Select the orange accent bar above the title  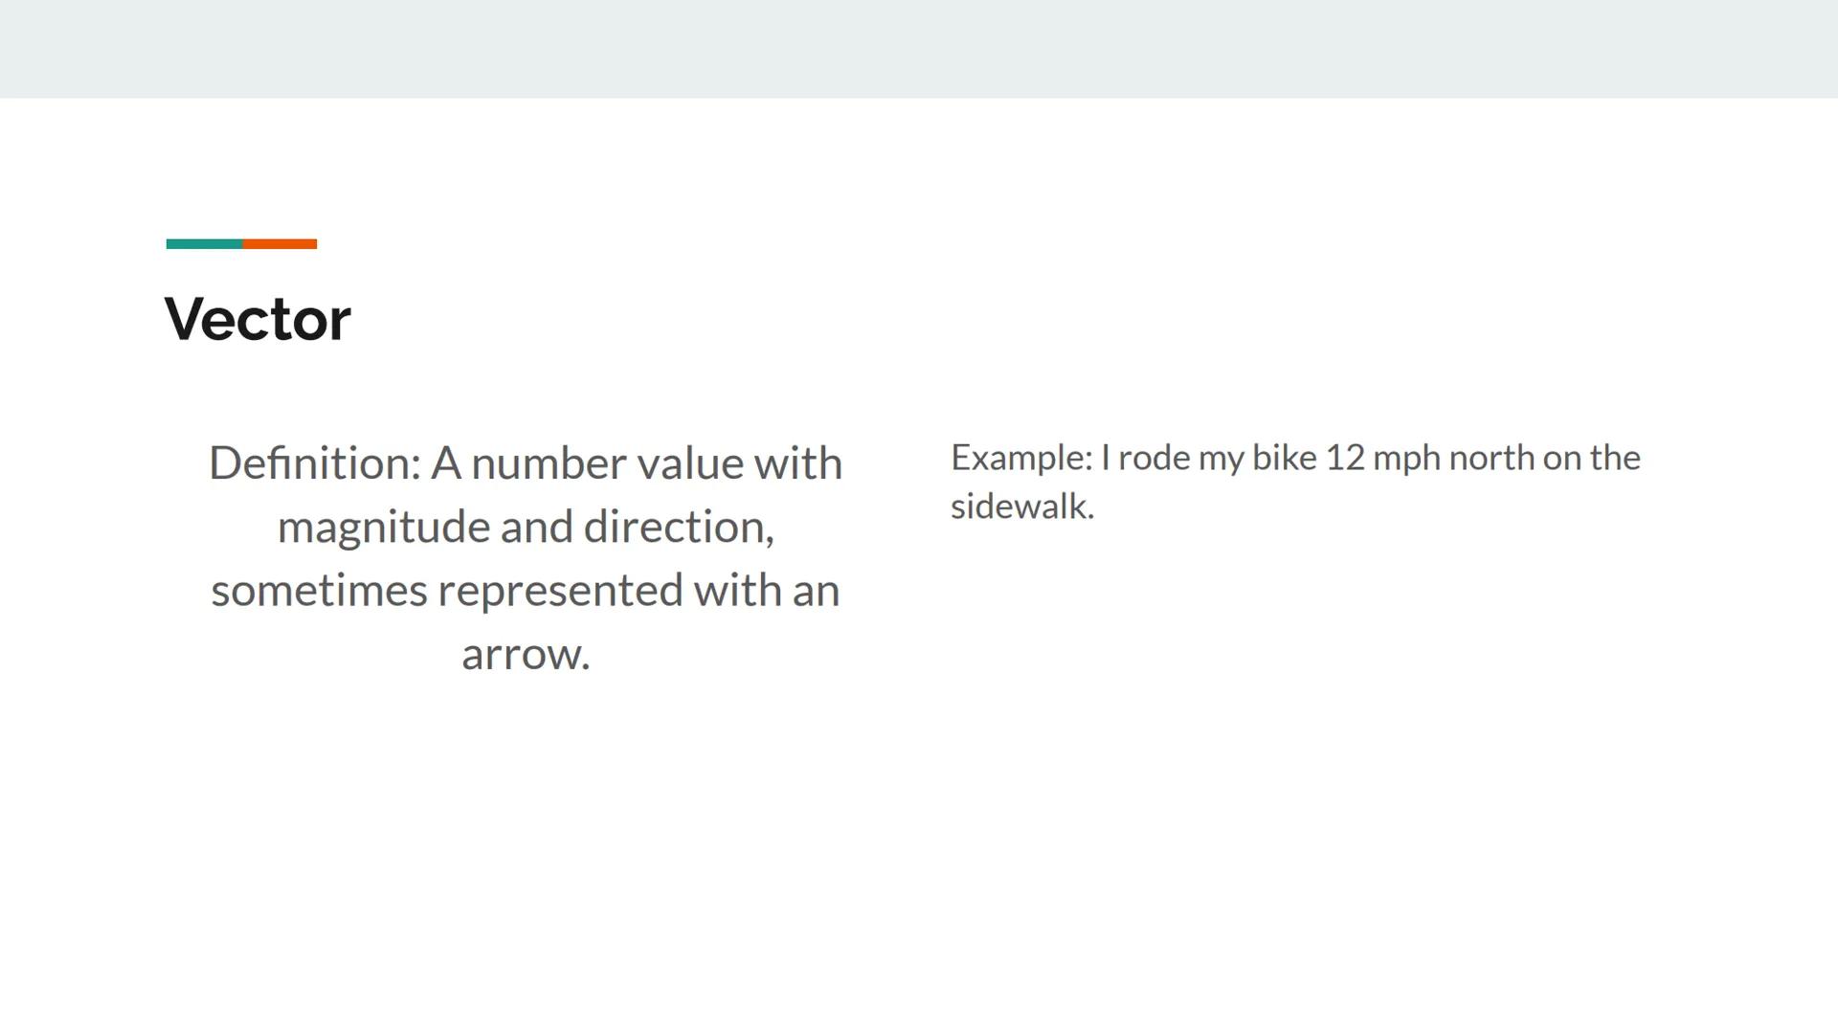click(x=280, y=244)
